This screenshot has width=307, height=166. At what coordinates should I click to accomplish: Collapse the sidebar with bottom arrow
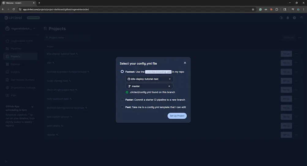coord(6,161)
